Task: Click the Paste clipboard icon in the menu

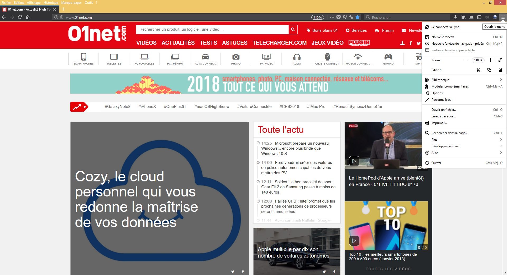Action: (500, 70)
